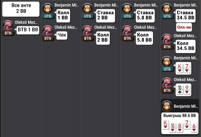Click the 'Колл 34.5 BB' bubble

(185, 46)
